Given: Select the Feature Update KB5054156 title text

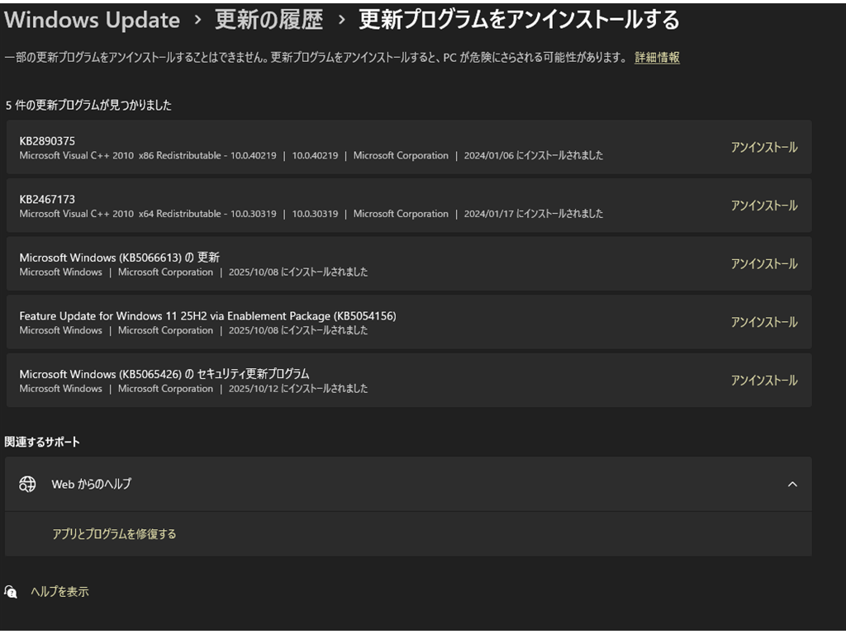Looking at the screenshot, I should 207,316.
